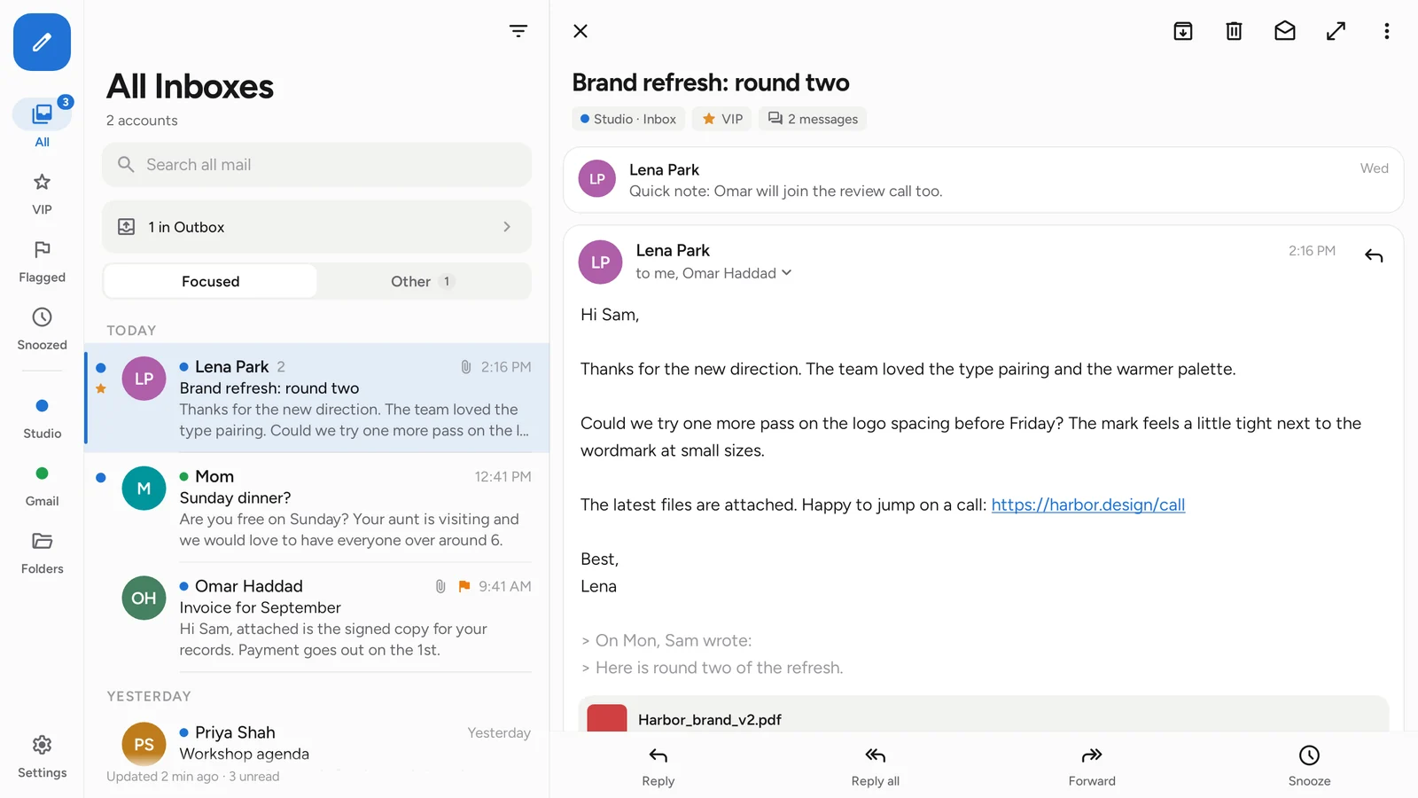This screenshot has width=1418, height=798.
Task: Open the All inboxes sidebar item
Action: pos(42,122)
